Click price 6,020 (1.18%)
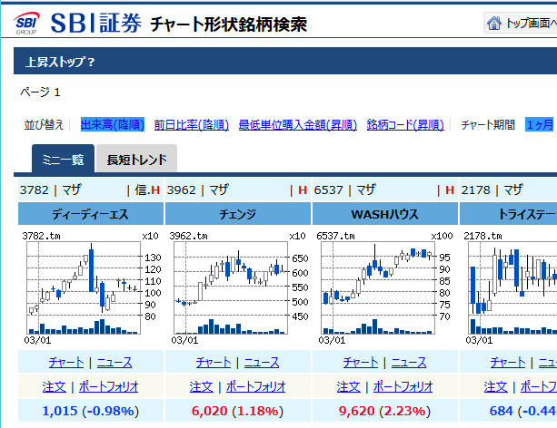This screenshot has width=557, height=428. [x=238, y=411]
